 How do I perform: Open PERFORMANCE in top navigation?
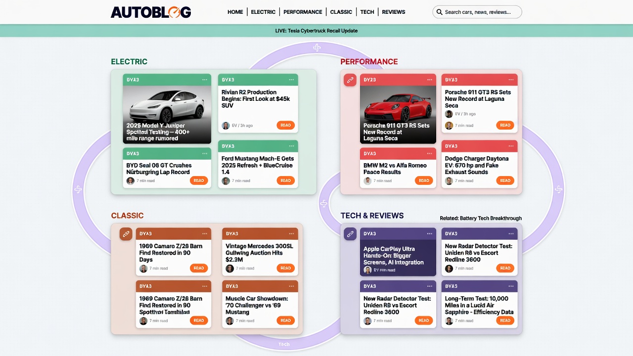pos(303,12)
